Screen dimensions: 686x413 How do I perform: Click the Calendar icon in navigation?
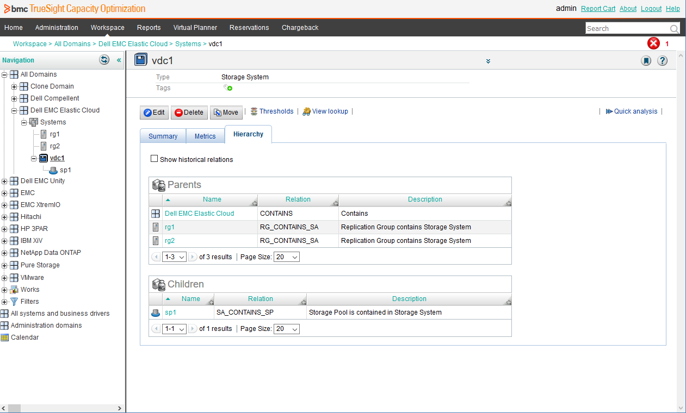(4, 337)
